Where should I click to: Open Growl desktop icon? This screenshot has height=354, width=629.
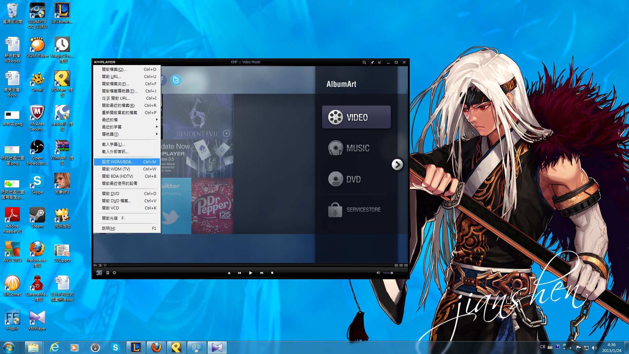(37, 82)
